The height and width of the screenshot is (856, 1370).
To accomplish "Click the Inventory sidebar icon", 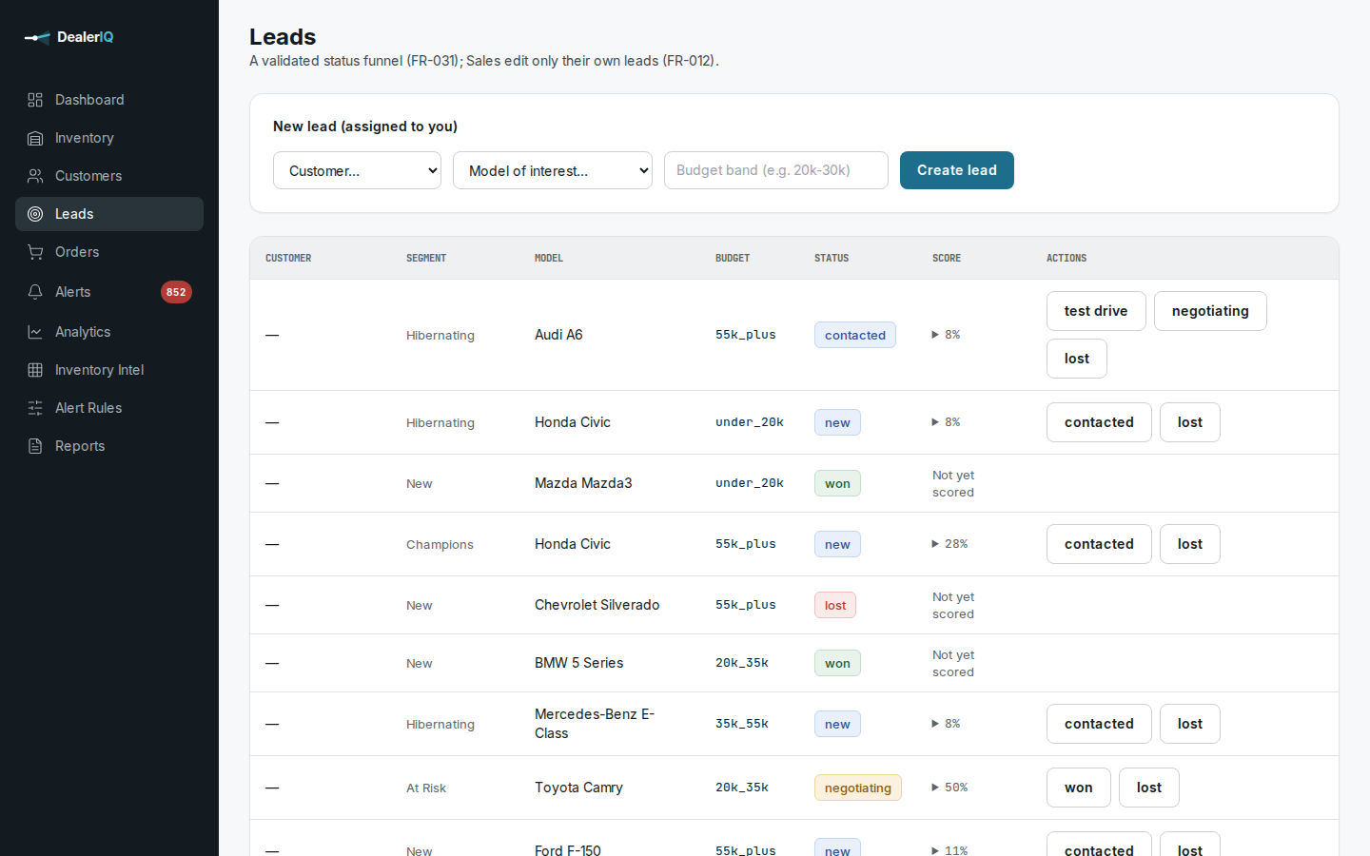I will coord(35,138).
